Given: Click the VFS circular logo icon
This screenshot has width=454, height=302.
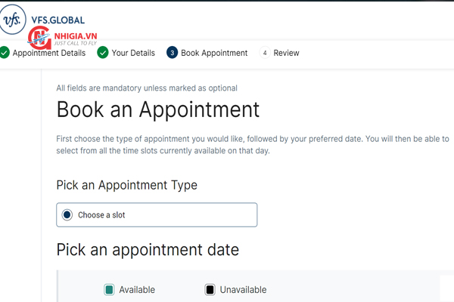Looking at the screenshot, I should [x=13, y=20].
